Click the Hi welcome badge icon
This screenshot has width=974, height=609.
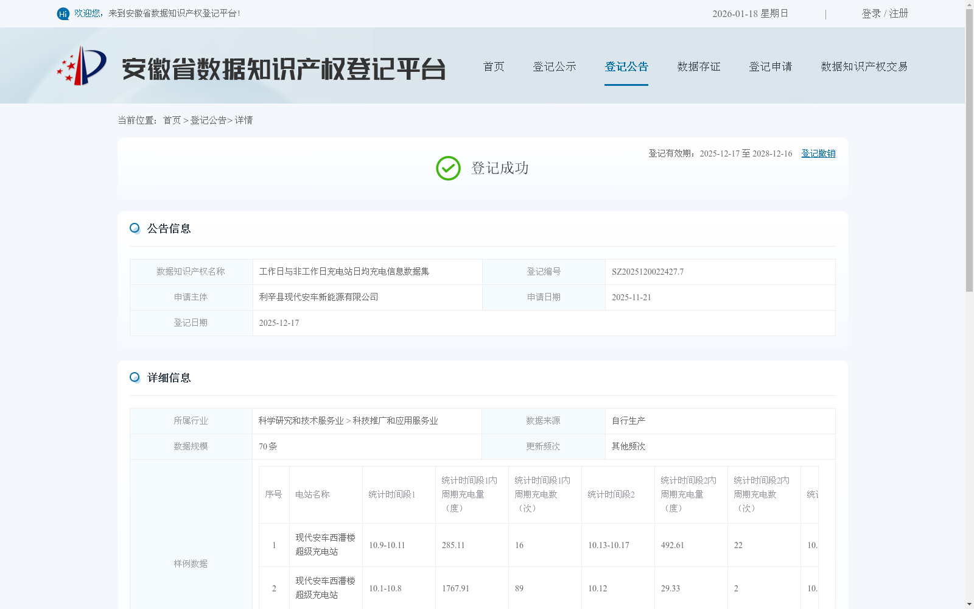point(63,13)
